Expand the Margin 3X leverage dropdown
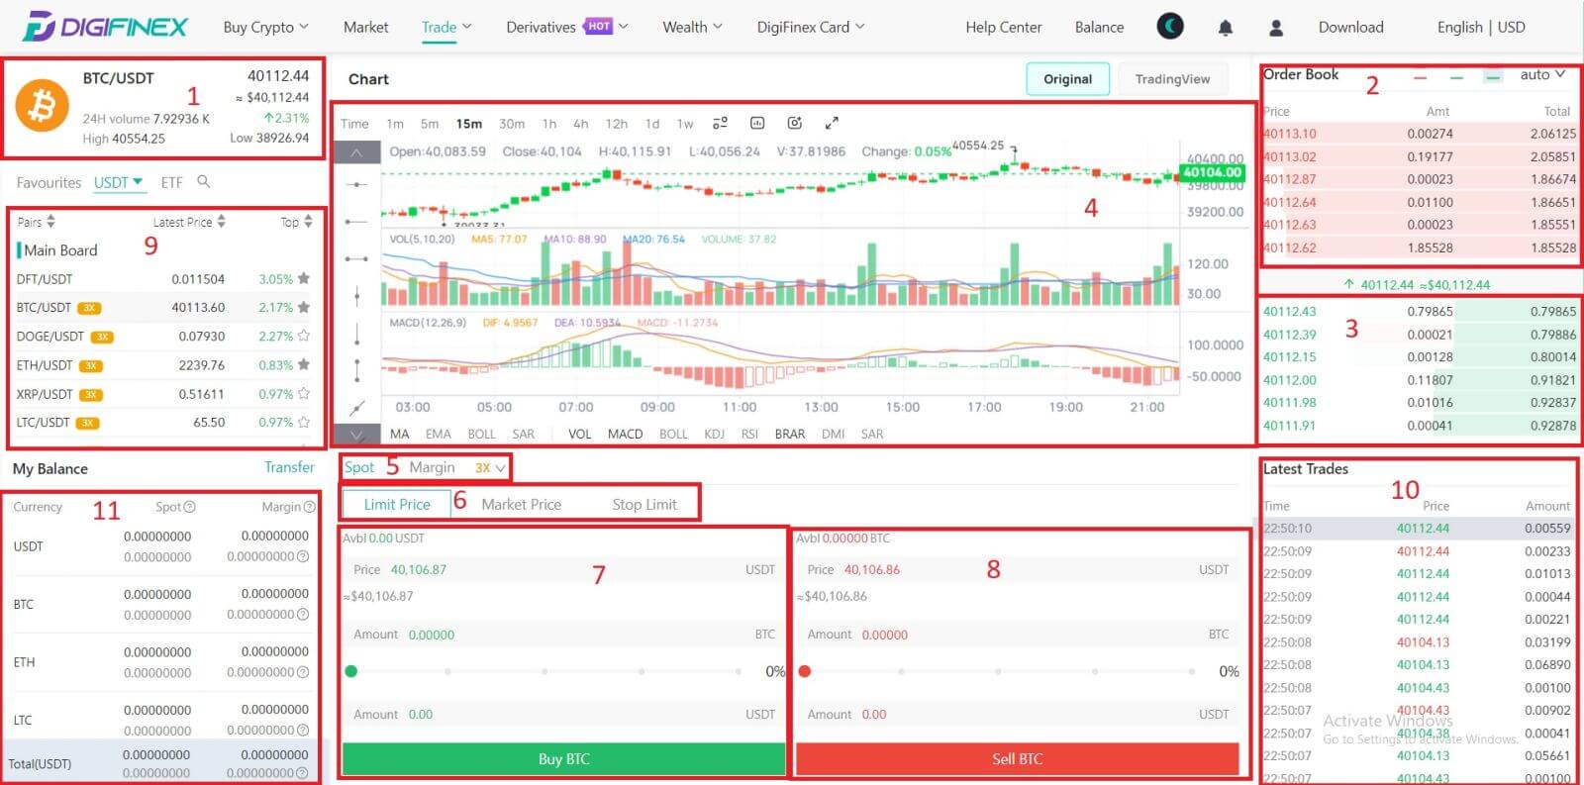 pos(490,467)
